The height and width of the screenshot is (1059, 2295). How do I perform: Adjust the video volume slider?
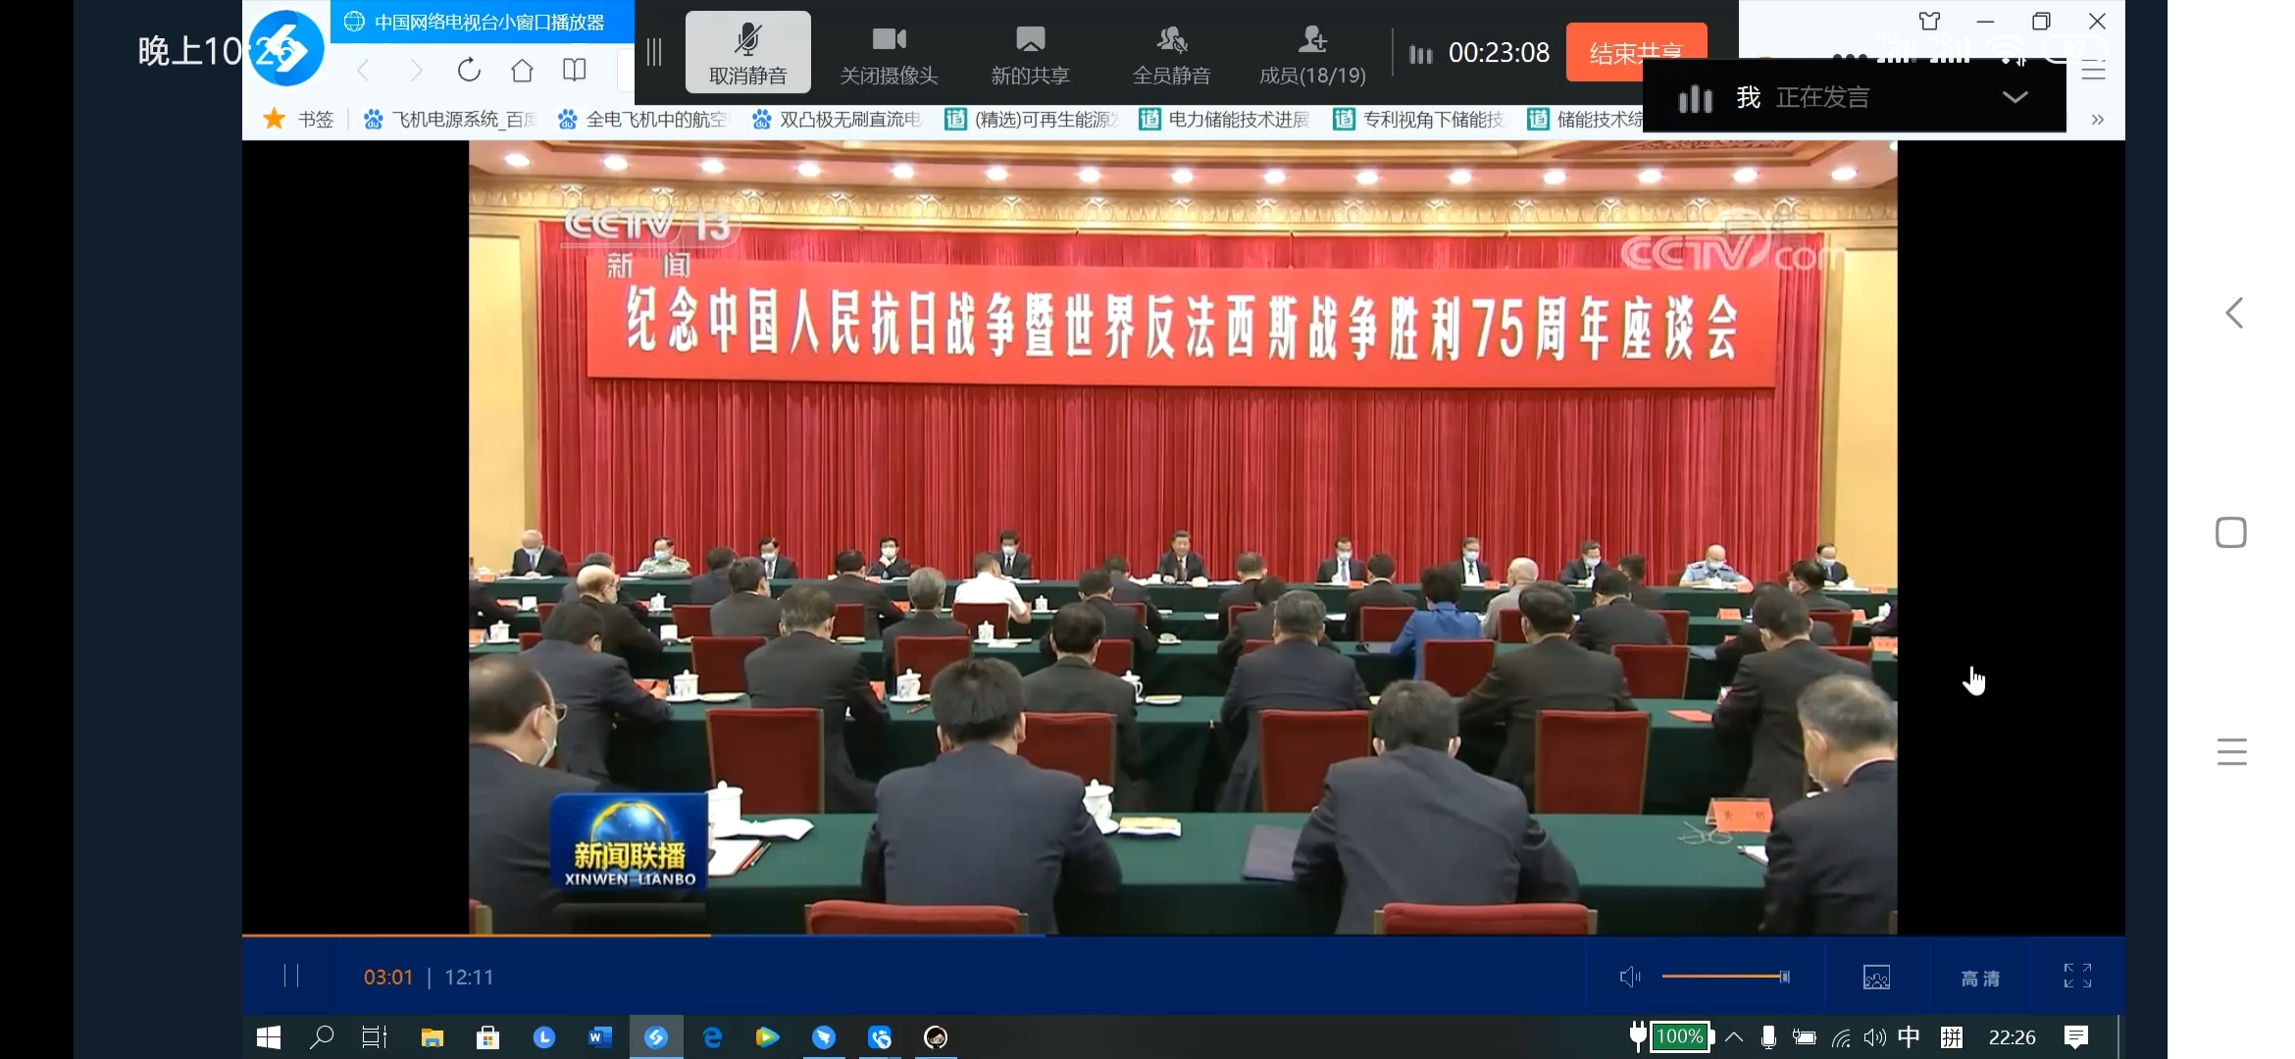pyautogui.click(x=1724, y=977)
